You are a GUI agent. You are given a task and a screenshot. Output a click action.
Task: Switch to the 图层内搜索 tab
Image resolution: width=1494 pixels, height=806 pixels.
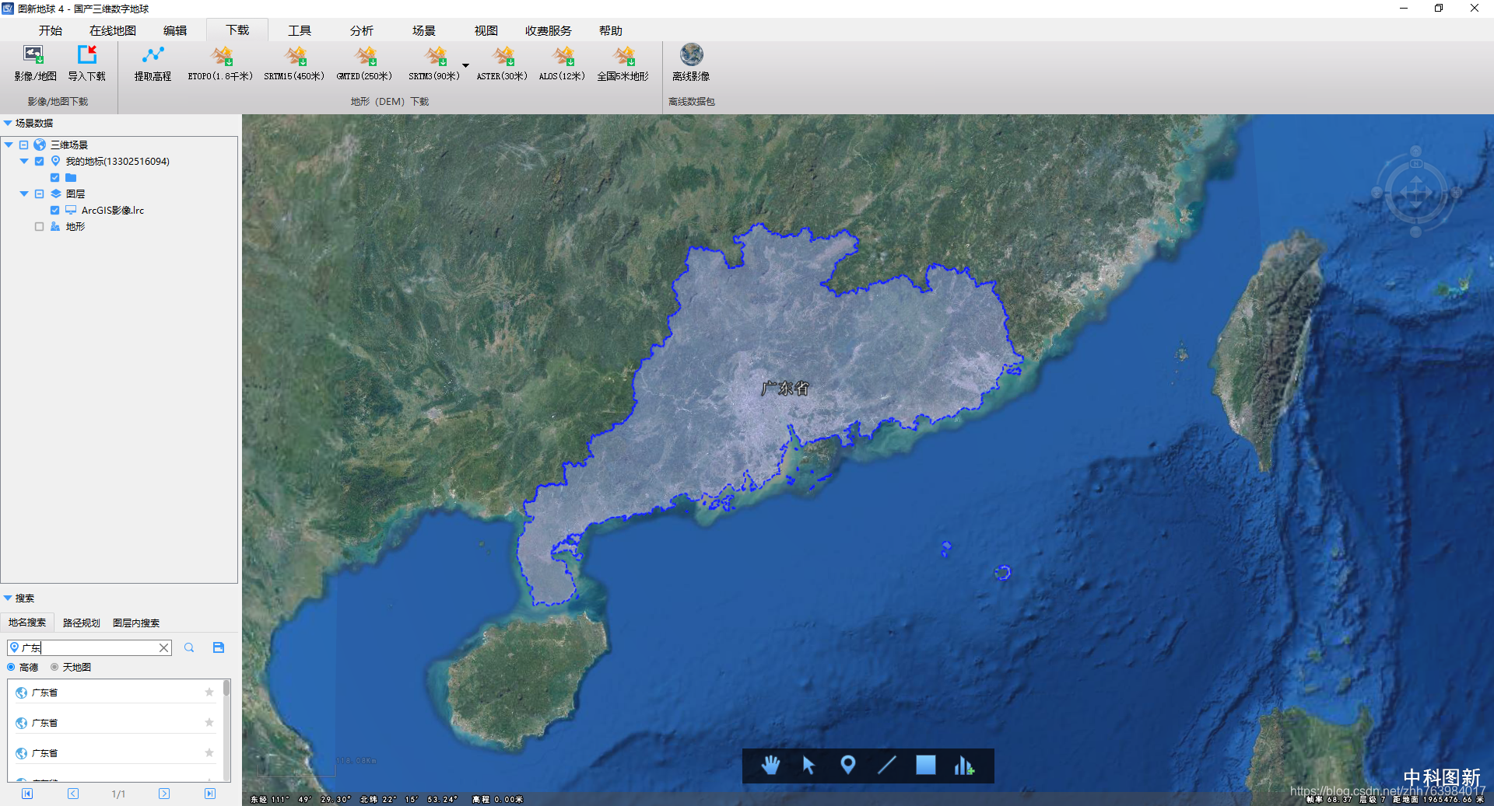click(x=136, y=623)
